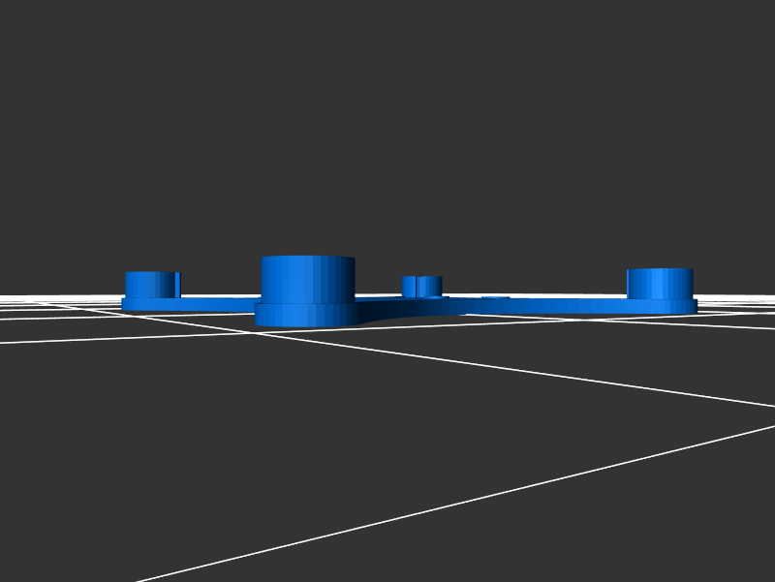Click the top face edge of the central cylinder

tap(307, 258)
